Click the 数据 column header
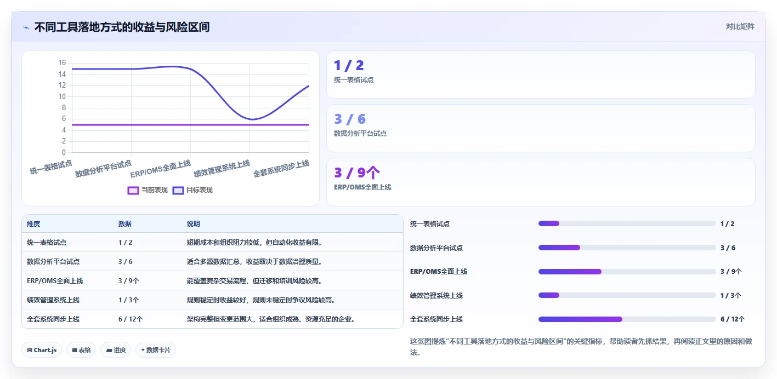 125,224
